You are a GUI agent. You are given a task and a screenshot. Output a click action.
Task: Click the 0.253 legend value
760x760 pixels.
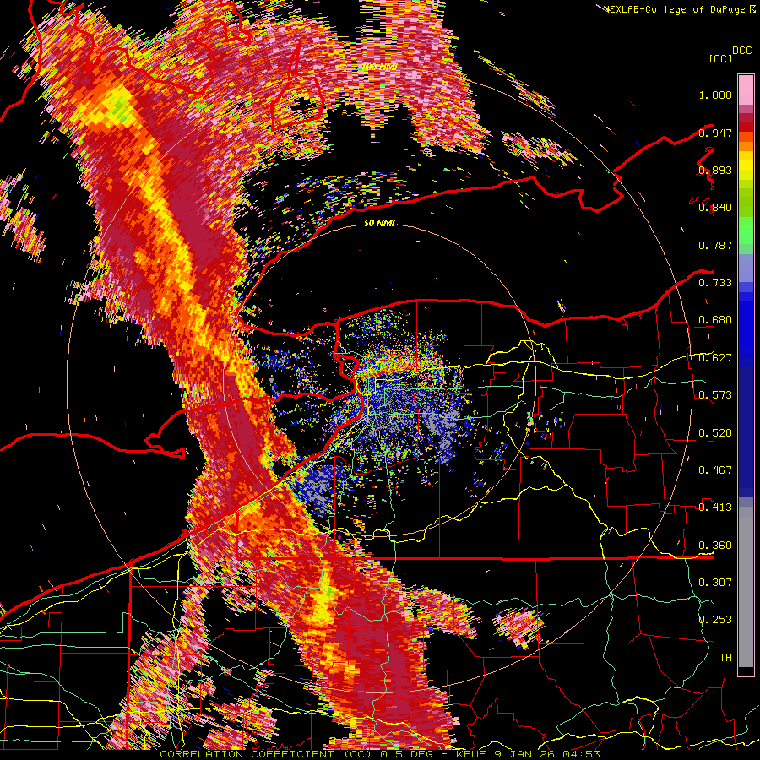coord(715,620)
